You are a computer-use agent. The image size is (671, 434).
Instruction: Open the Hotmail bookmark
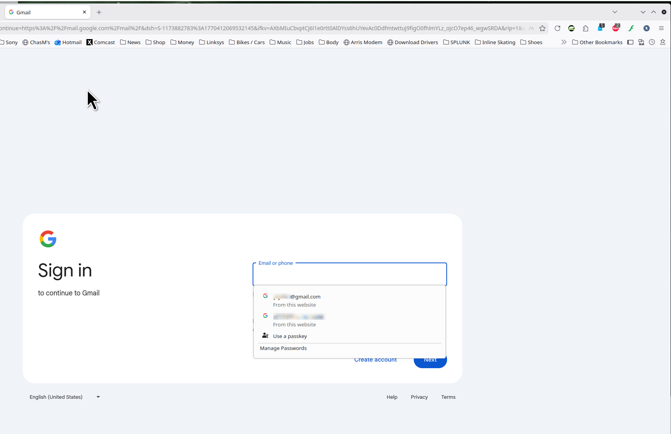[x=68, y=42]
